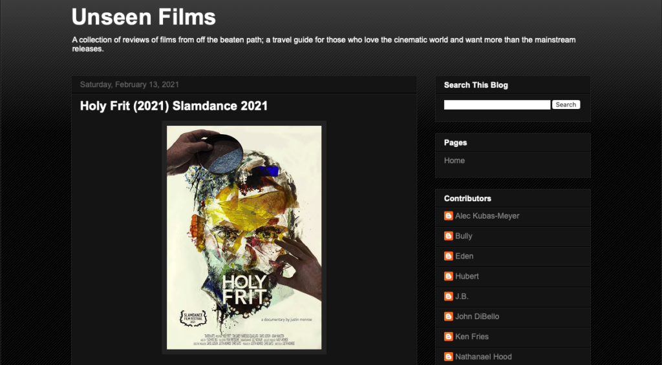
Task: Click Blogger icon next to Eden
Action: pos(449,256)
